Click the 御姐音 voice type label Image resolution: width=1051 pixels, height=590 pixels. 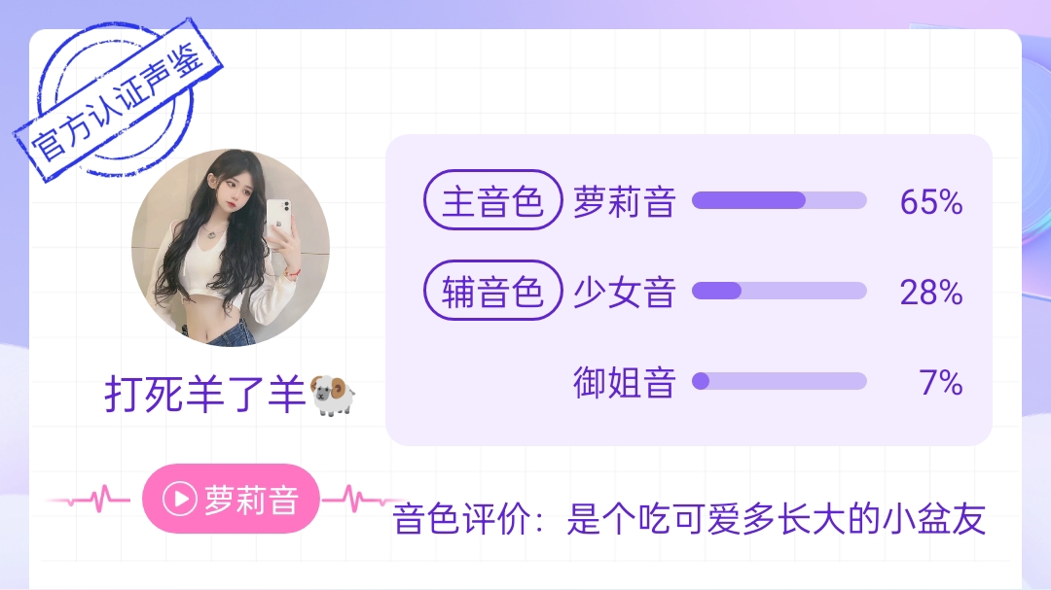pos(624,382)
